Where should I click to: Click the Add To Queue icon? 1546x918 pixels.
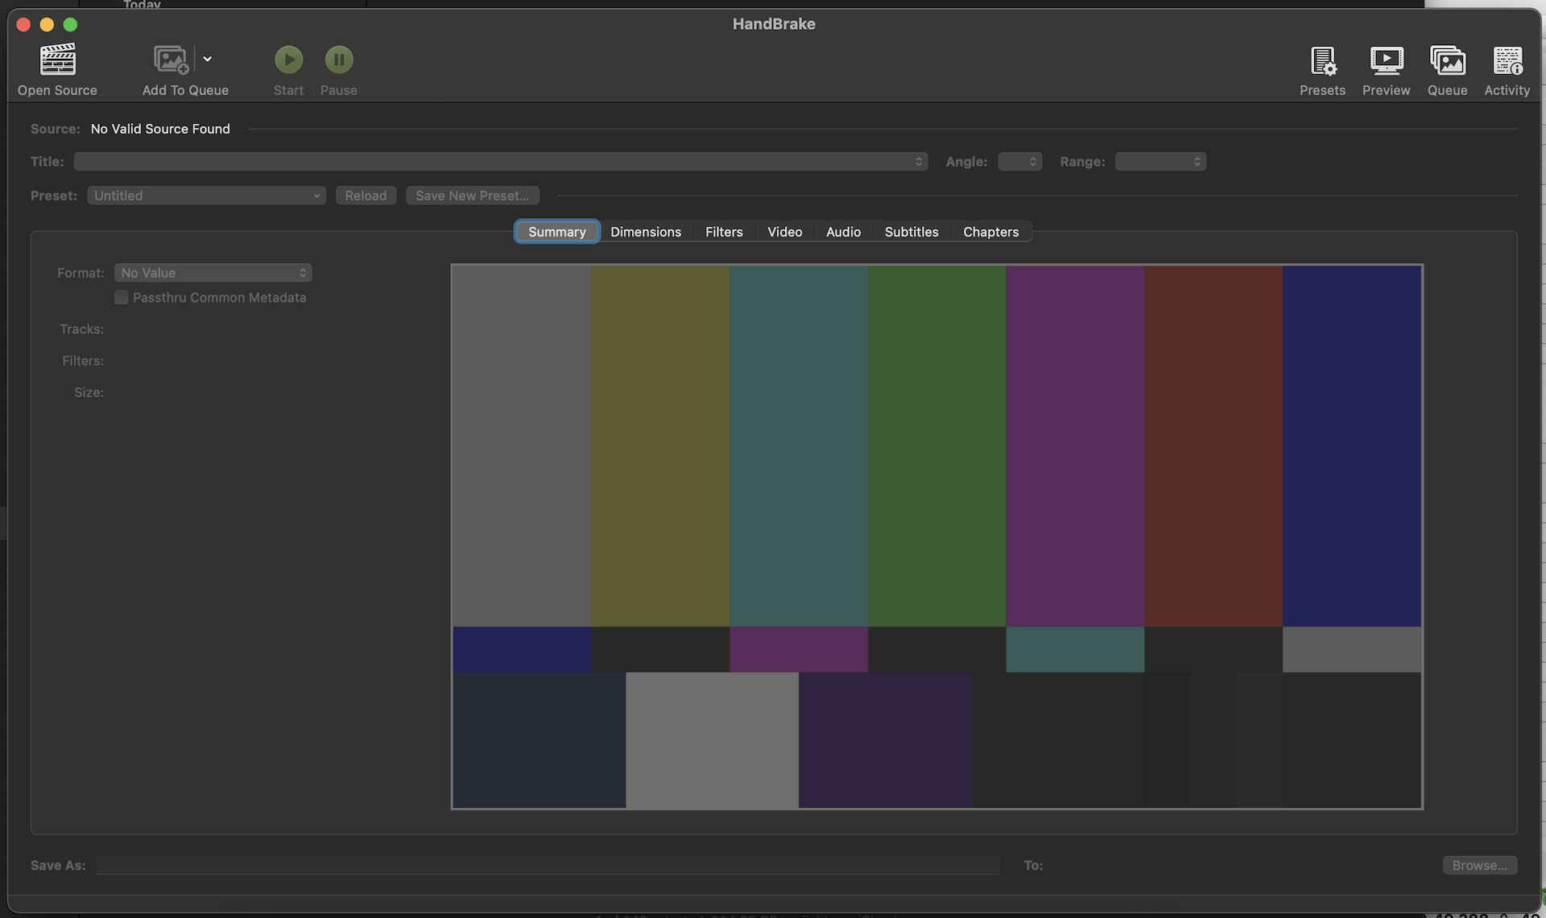pos(171,60)
